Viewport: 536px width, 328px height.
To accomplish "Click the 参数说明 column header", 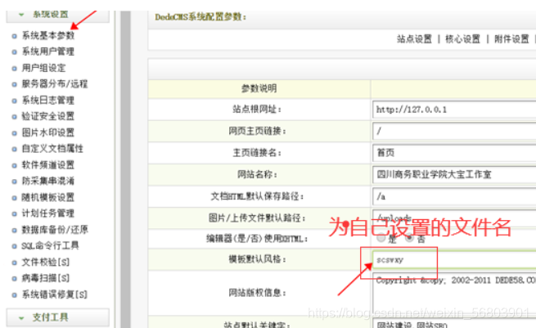I will [x=259, y=89].
